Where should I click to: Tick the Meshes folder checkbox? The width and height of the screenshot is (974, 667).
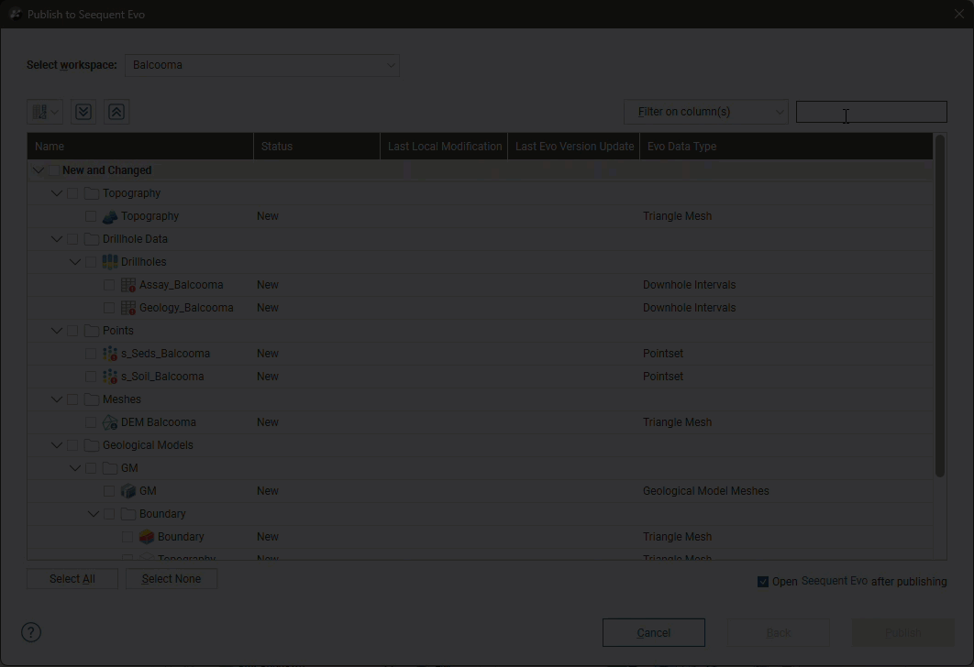(x=72, y=399)
